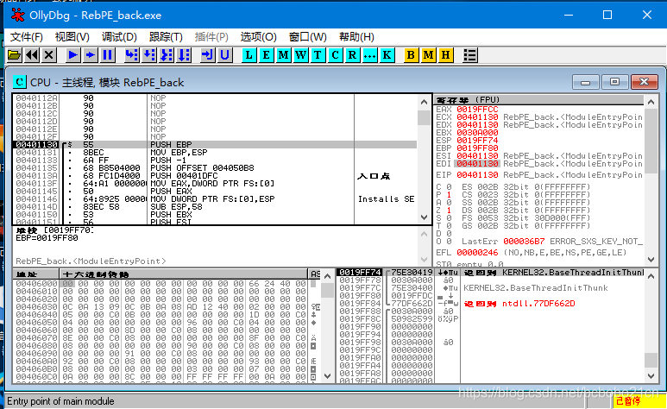The image size is (667, 409).
Task: Open Memory map with cyan M button
Action: click(283, 55)
